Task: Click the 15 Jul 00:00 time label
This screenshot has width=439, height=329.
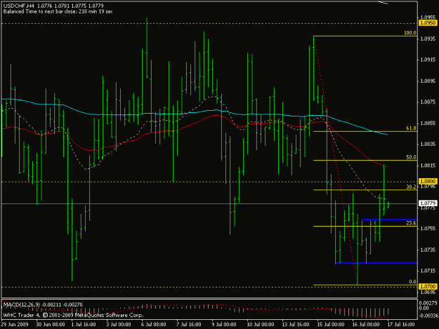Action: [x=331, y=325]
